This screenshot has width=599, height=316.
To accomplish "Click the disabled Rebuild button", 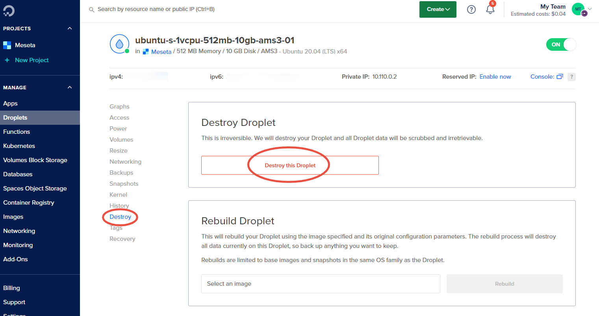I will [504, 284].
